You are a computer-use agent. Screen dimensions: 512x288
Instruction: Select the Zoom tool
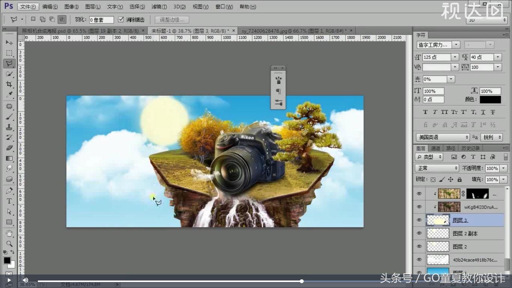(x=9, y=243)
